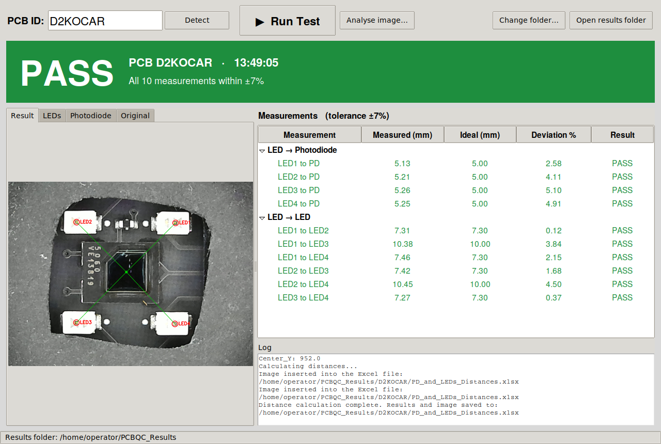Select the LED2 to LED4 row

[x=456, y=284]
